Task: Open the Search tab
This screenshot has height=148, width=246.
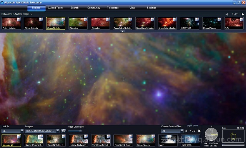Action: [74, 8]
